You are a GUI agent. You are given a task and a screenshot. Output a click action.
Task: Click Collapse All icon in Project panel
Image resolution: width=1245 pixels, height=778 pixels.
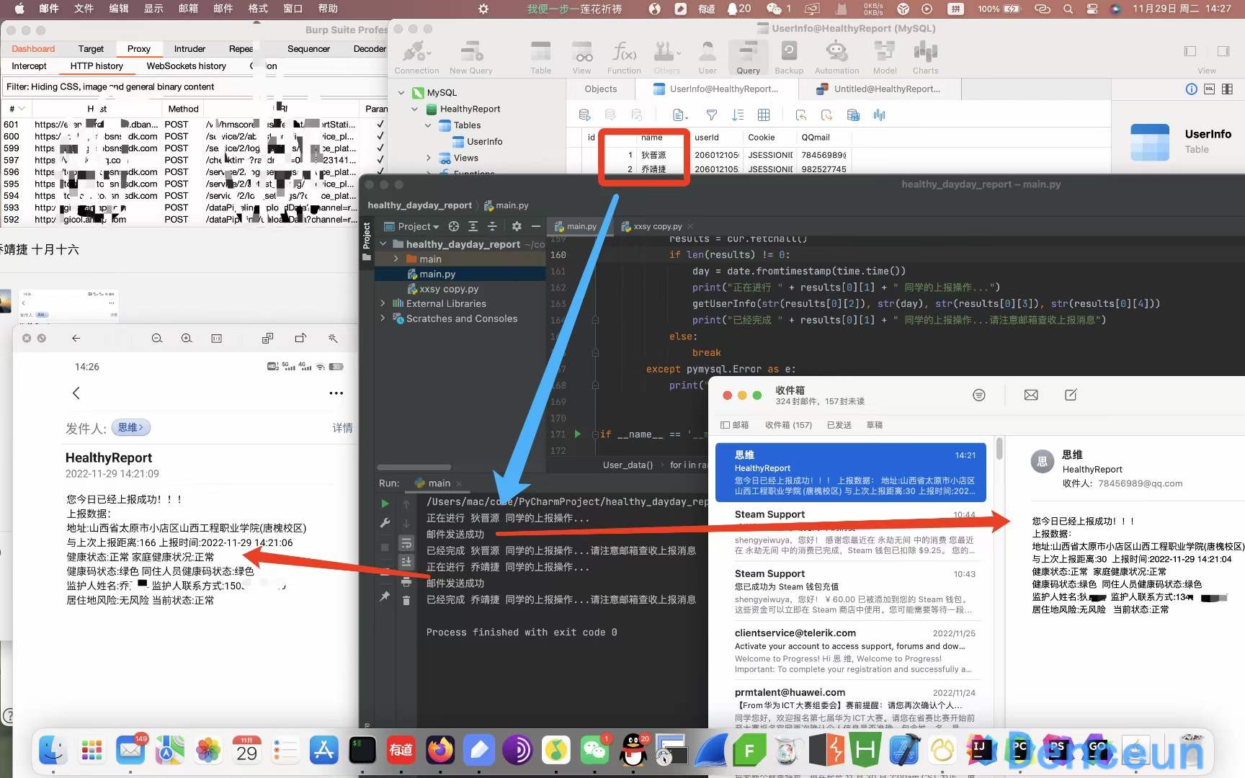click(x=492, y=226)
